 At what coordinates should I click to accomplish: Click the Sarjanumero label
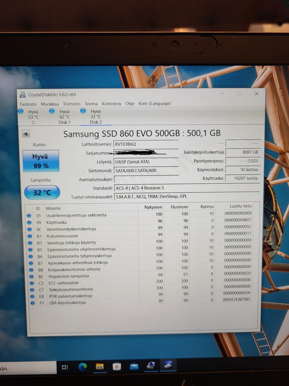click(x=99, y=153)
